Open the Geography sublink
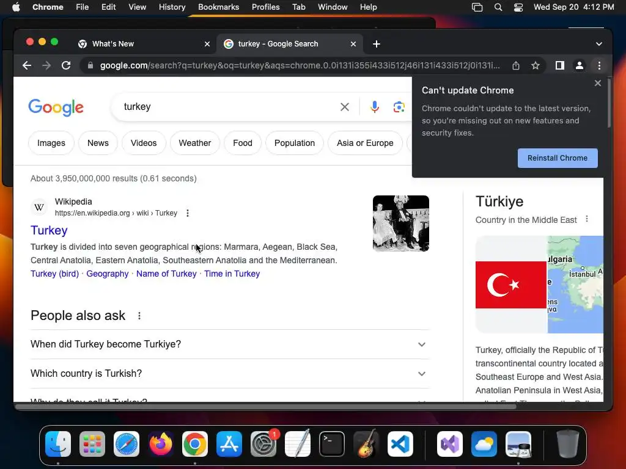This screenshot has height=469, width=626. click(x=108, y=274)
